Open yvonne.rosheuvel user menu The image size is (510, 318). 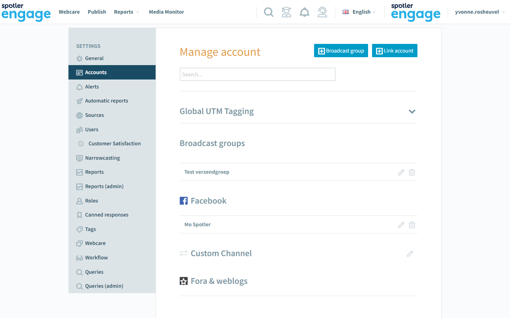coord(480,12)
